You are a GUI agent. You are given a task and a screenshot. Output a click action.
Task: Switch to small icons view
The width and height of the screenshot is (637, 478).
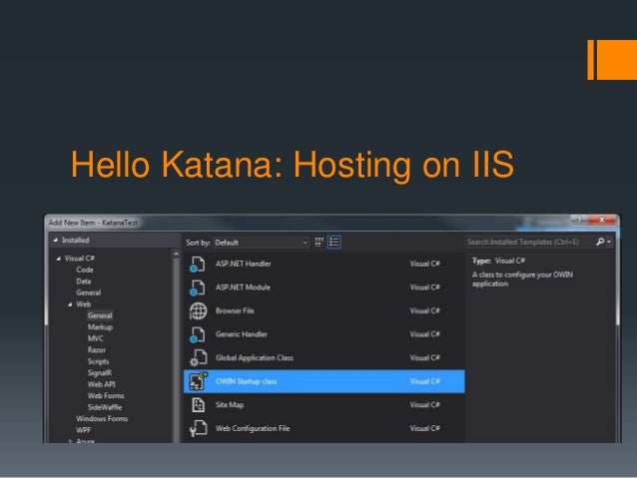(319, 241)
